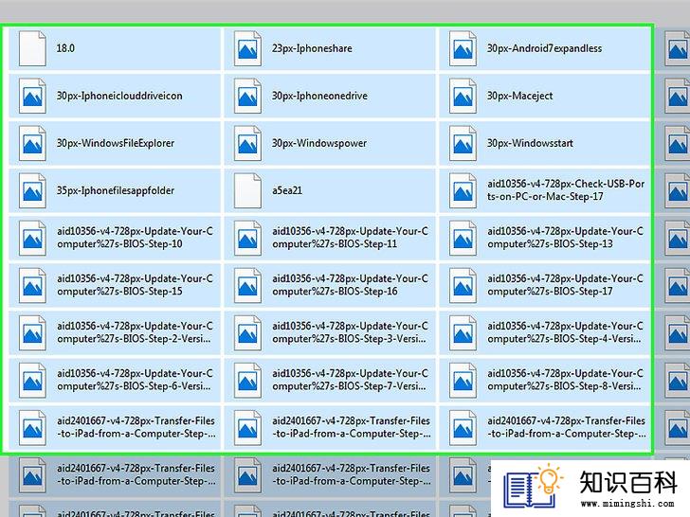This screenshot has width=690, height=517.
Task: Select the file name ending BIOS-Step-13
Action: tap(566, 238)
